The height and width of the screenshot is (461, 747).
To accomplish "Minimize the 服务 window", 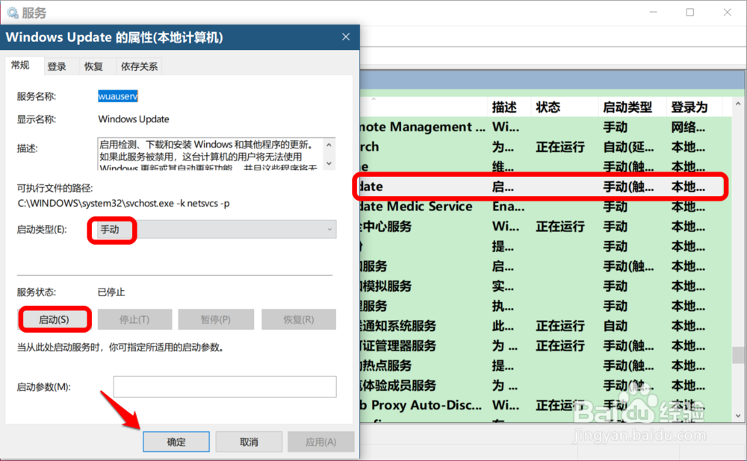I will [x=654, y=13].
